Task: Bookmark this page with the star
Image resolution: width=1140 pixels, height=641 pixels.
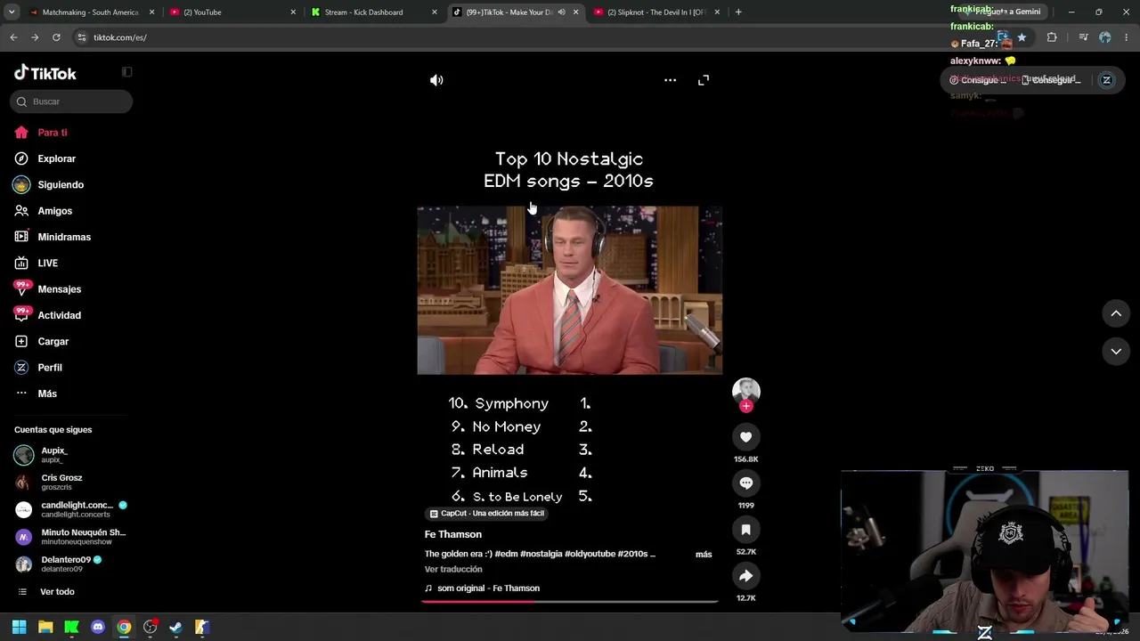Action: [1022, 37]
